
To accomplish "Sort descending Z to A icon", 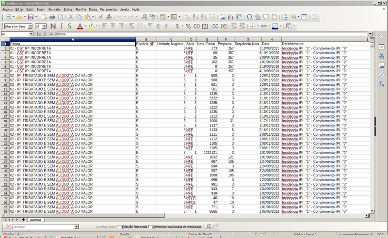I will point(204,17).
